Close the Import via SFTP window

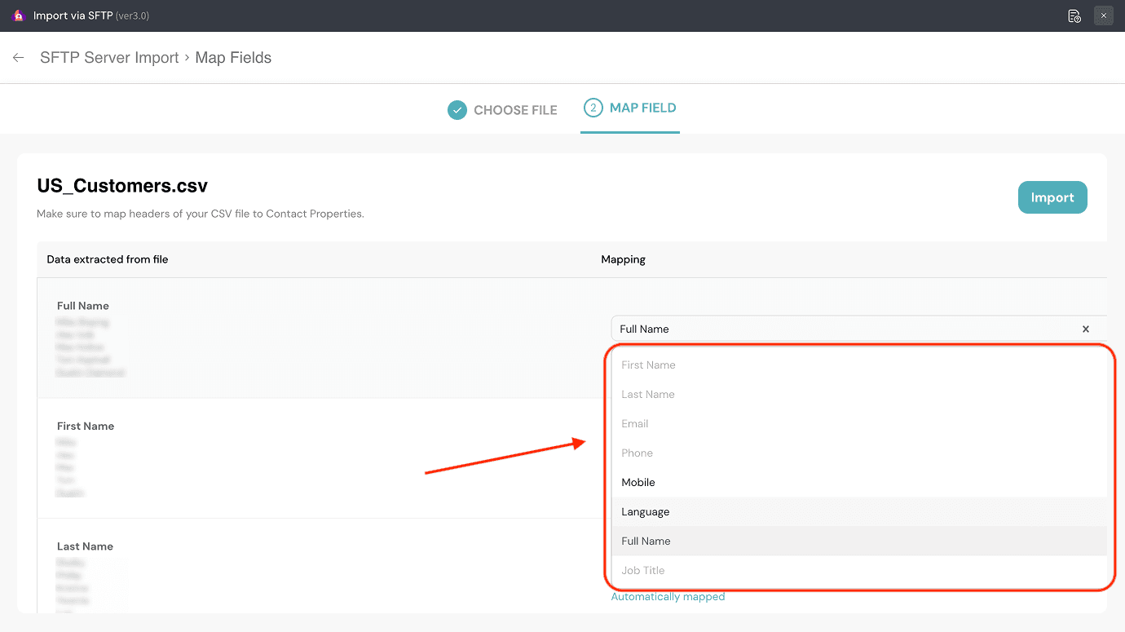(1103, 15)
